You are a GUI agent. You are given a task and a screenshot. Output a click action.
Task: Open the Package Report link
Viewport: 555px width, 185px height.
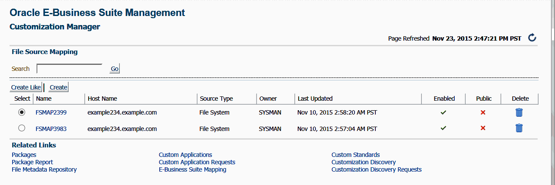point(32,162)
